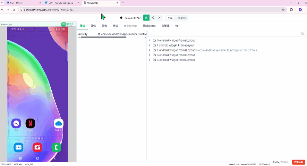
Task: Disconnect device with the X icon
Action: pyautogui.click(x=159, y=18)
